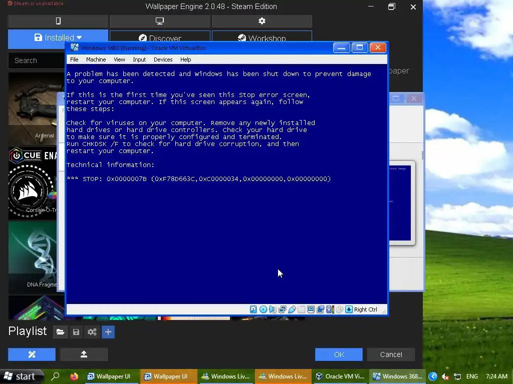Click the Cancel button in Wallpaper Engine
513x384 pixels.
pos(391,354)
